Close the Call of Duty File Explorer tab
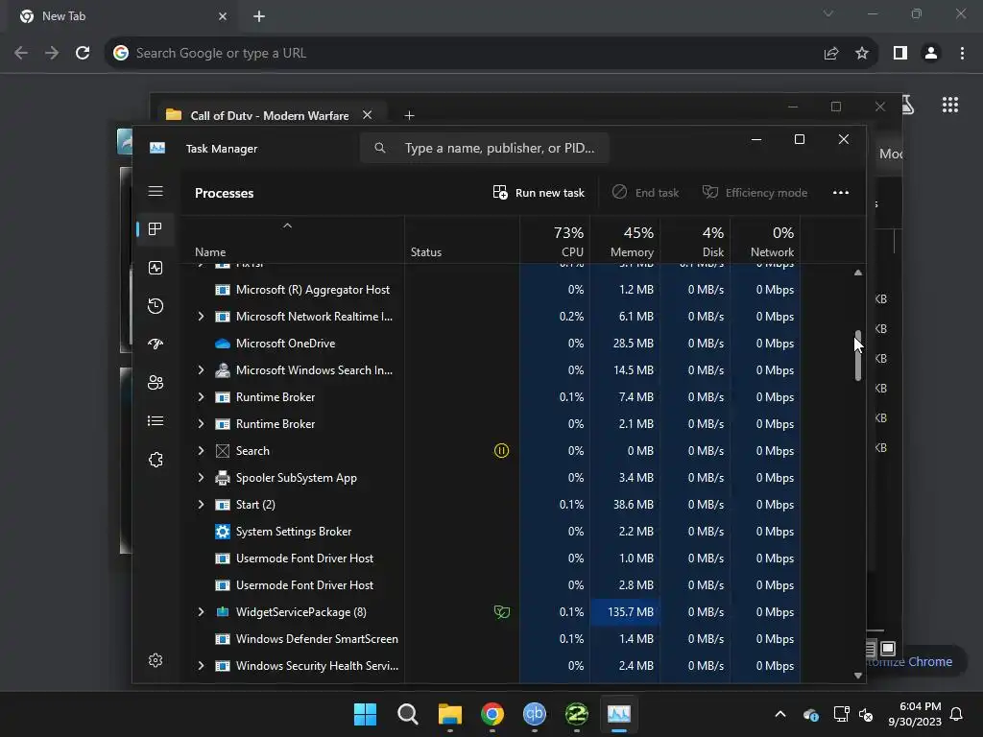Viewport: 983px width, 737px height. tap(368, 115)
